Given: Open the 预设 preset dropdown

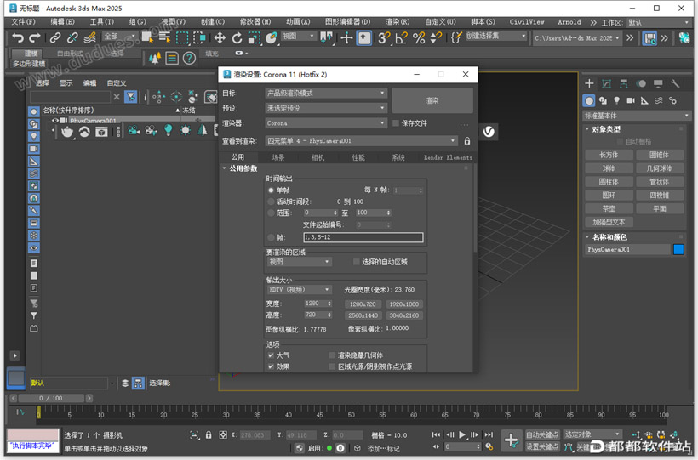Looking at the screenshot, I should pyautogui.click(x=326, y=108).
